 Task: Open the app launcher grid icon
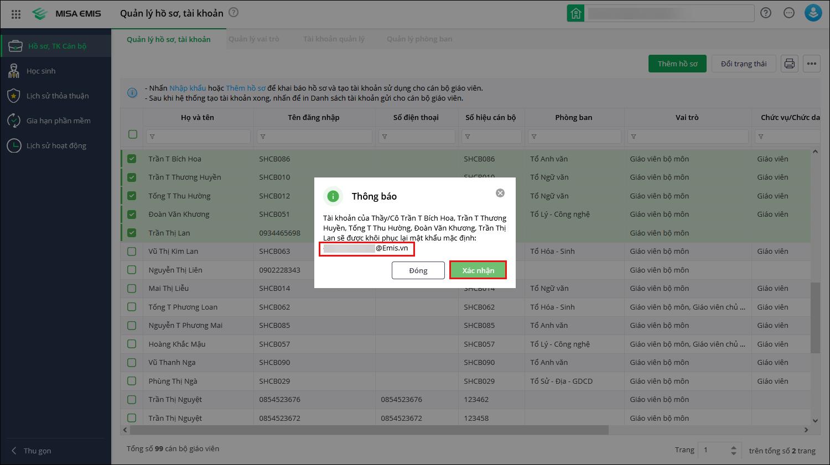click(16, 14)
